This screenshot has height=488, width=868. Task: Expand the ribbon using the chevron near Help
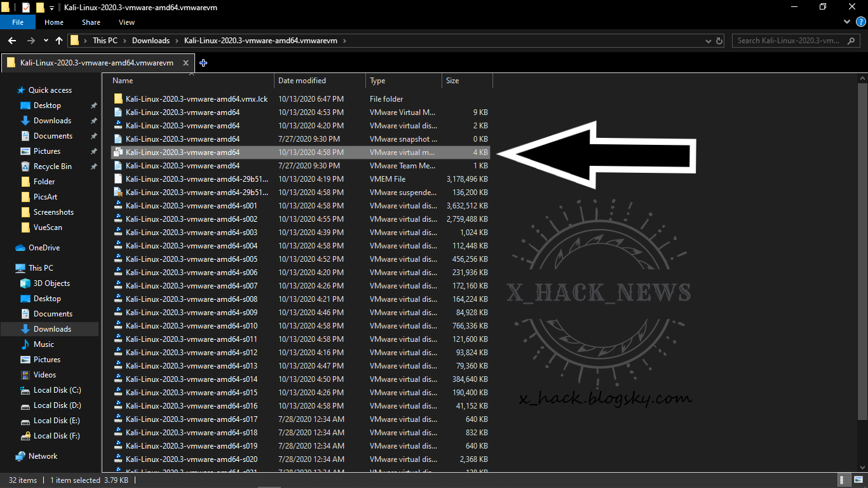pos(847,22)
